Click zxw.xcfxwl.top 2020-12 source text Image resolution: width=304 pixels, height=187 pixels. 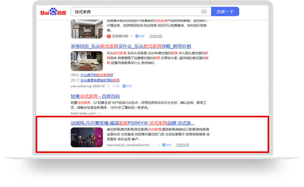coord(87,86)
